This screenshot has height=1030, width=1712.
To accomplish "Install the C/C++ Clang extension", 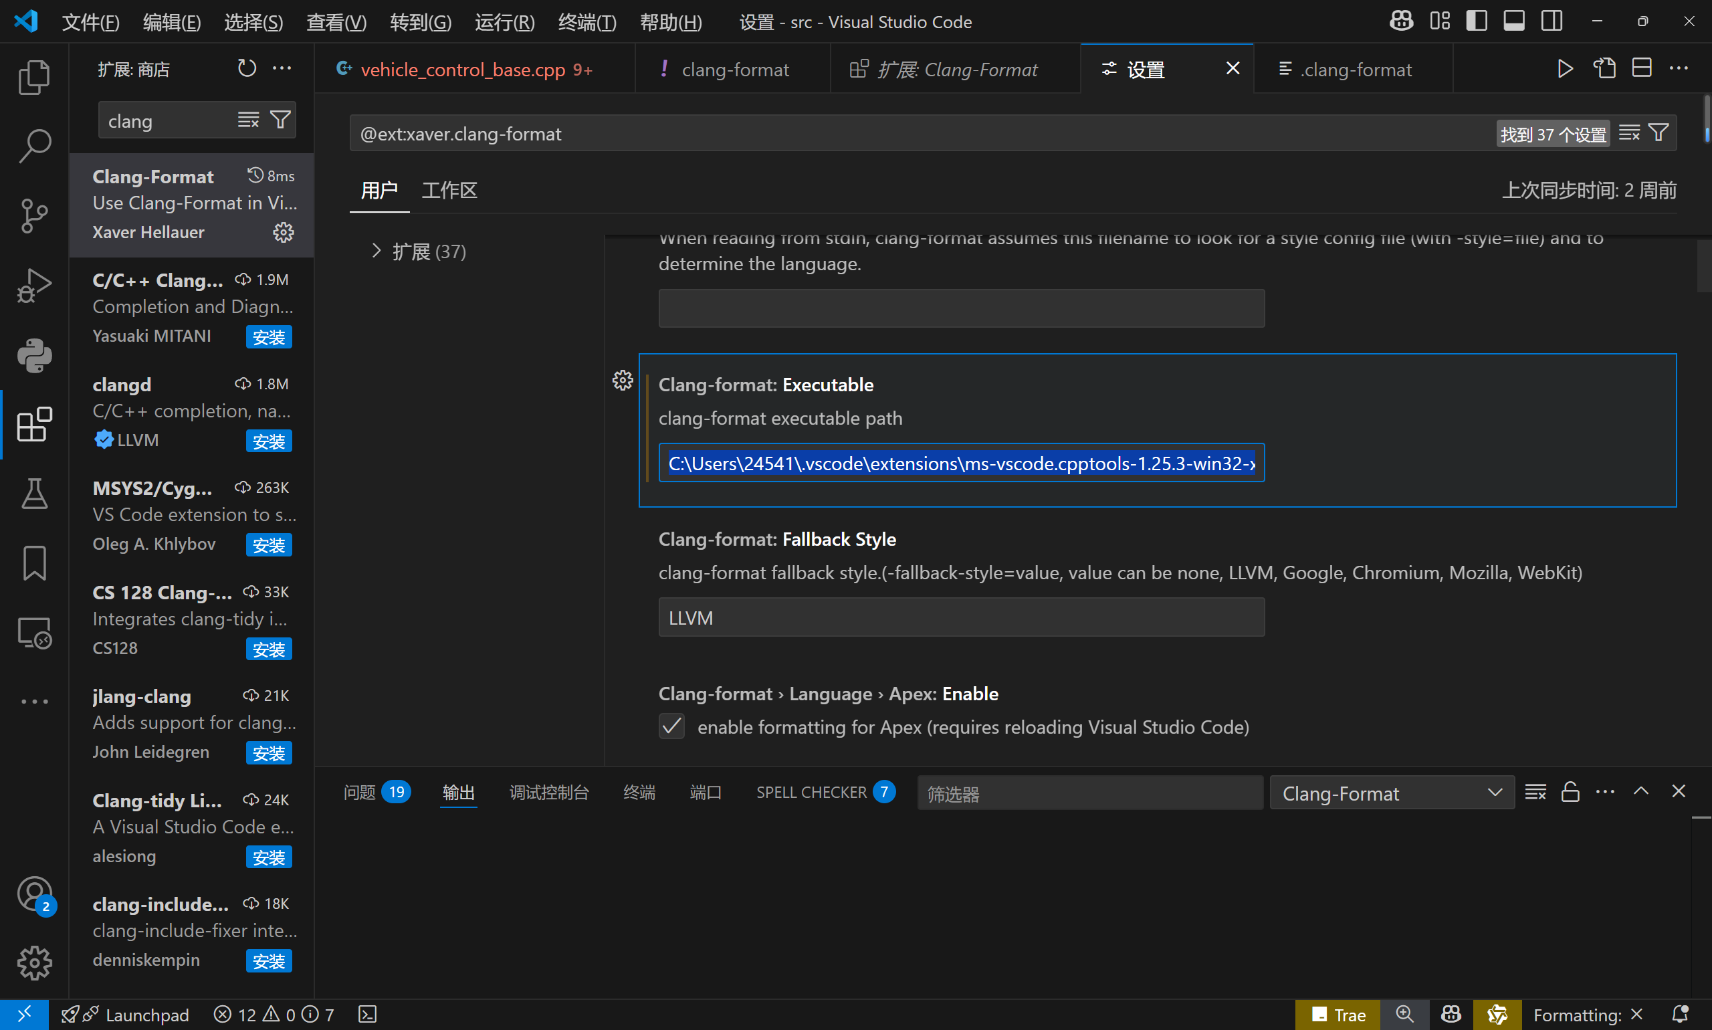I will [x=269, y=337].
